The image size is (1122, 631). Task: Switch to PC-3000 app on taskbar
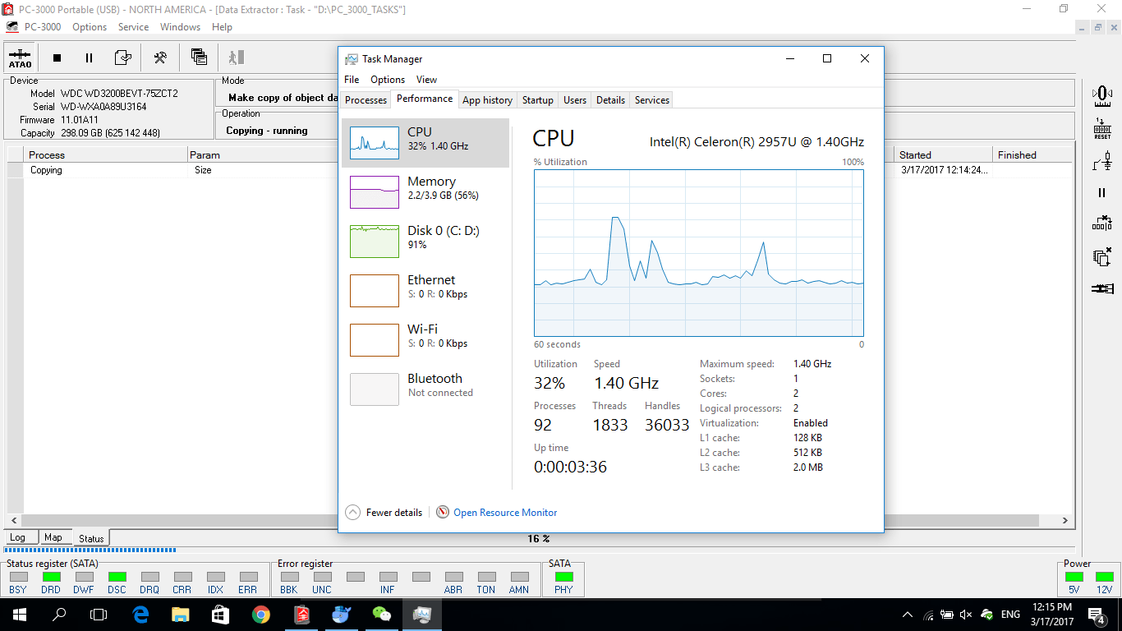pyautogui.click(x=301, y=614)
